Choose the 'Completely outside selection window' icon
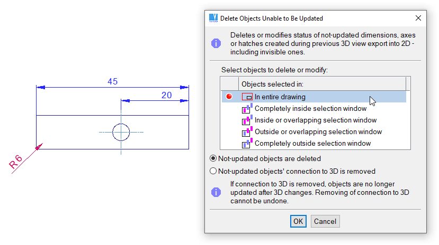 [247, 144]
